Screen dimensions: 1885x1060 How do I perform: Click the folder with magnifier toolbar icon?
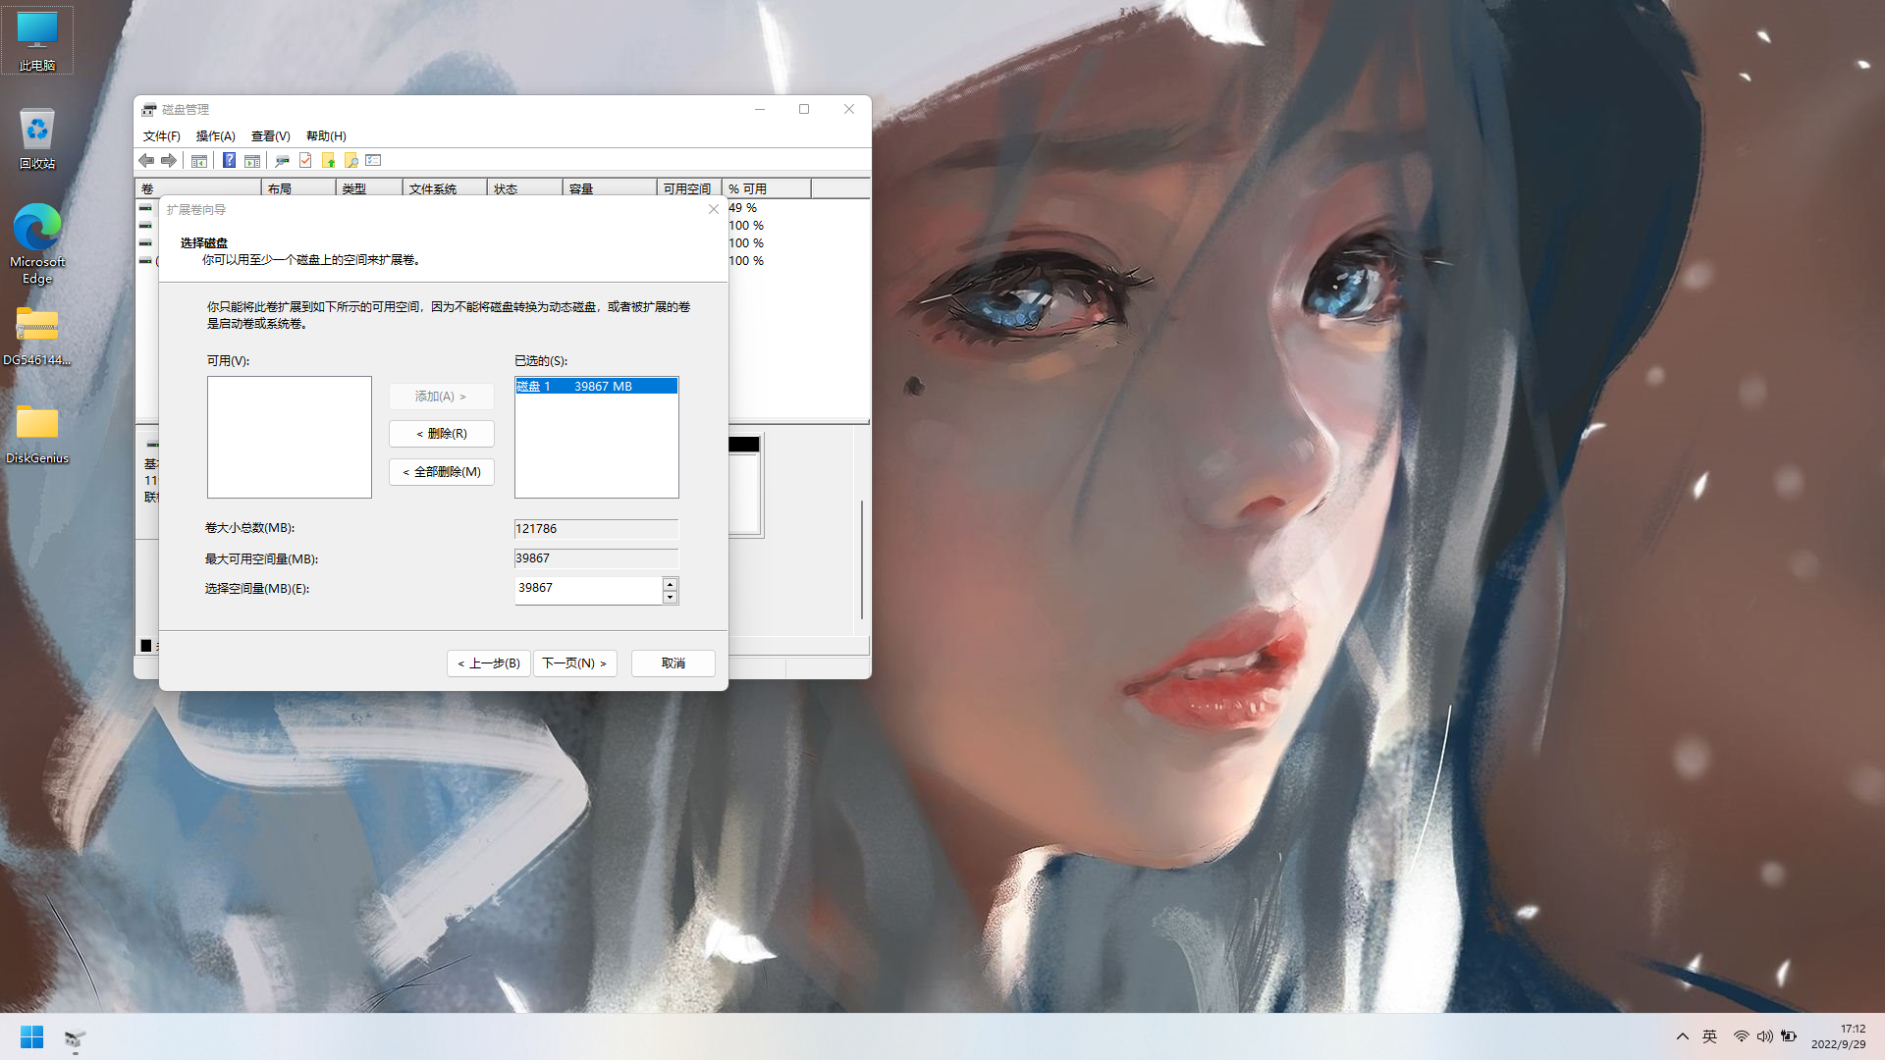350,160
